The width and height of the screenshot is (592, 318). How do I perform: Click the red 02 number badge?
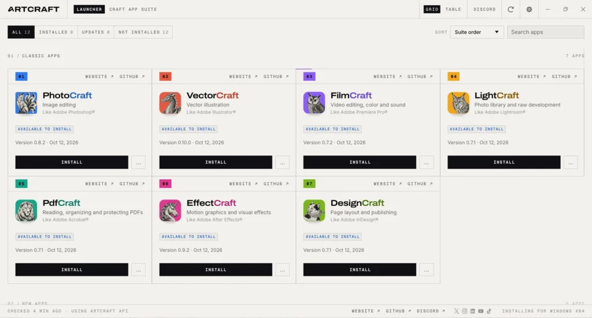(x=165, y=76)
